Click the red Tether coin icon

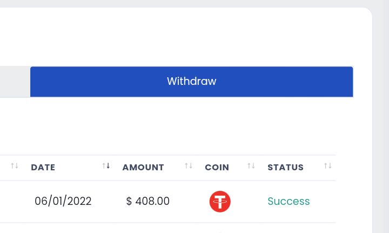(220, 201)
